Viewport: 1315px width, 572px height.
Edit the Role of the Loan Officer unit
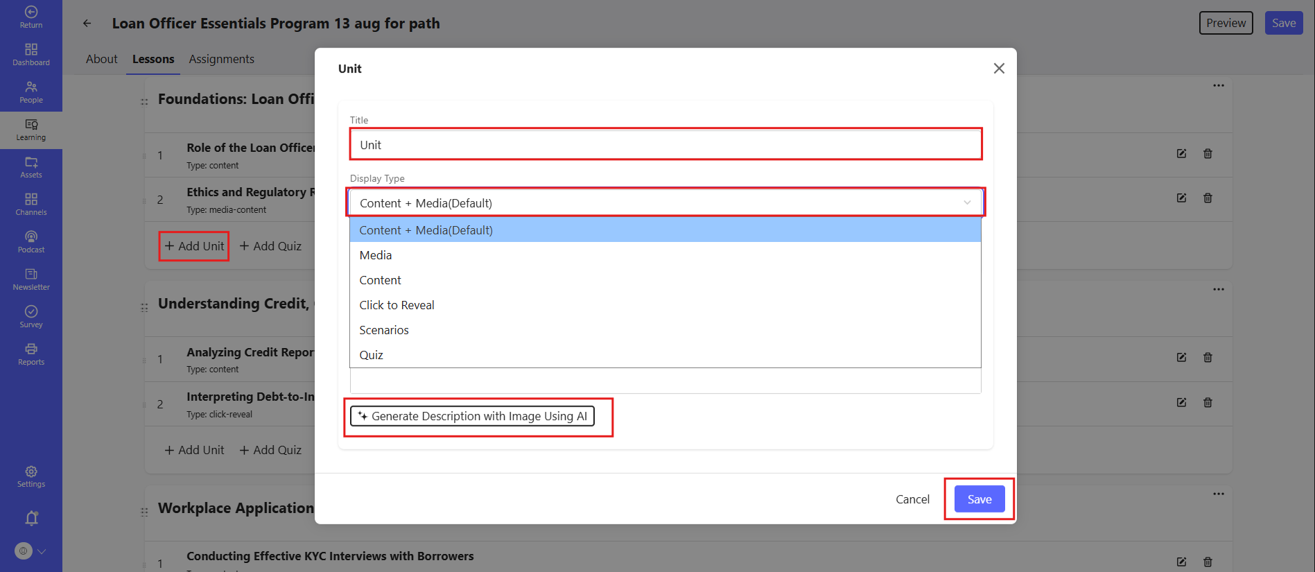click(x=1181, y=153)
